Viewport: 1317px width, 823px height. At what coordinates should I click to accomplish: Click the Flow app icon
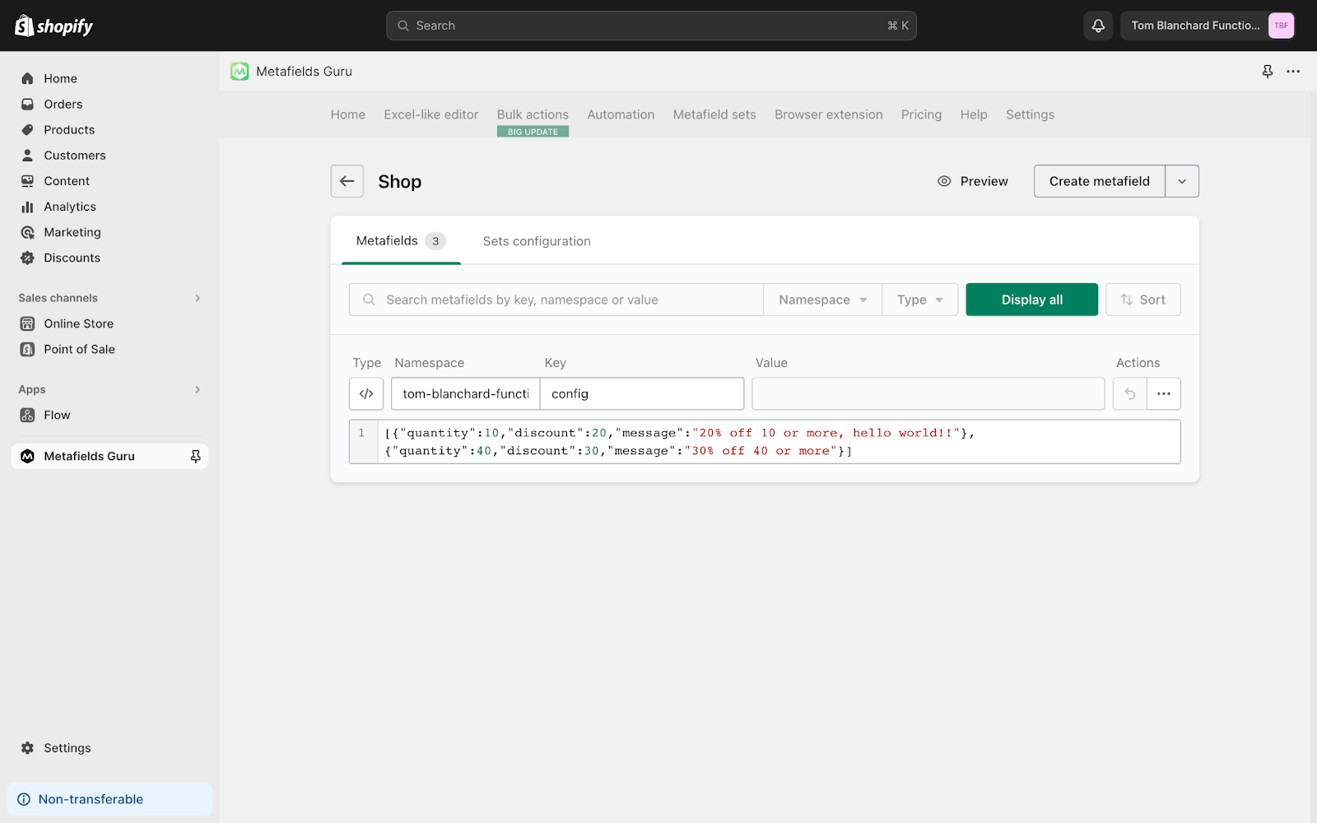27,415
